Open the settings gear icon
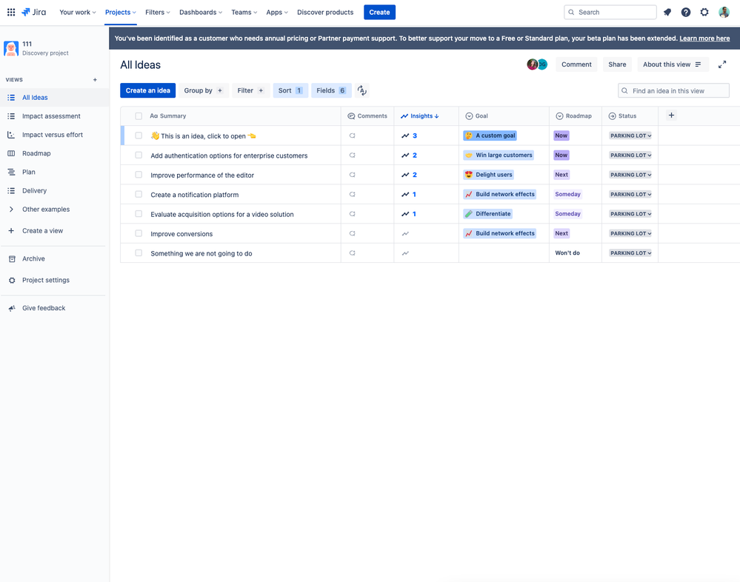 (x=704, y=13)
